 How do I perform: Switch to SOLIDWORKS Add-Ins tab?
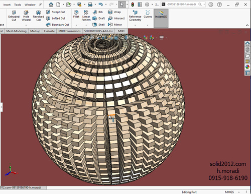[98, 31]
